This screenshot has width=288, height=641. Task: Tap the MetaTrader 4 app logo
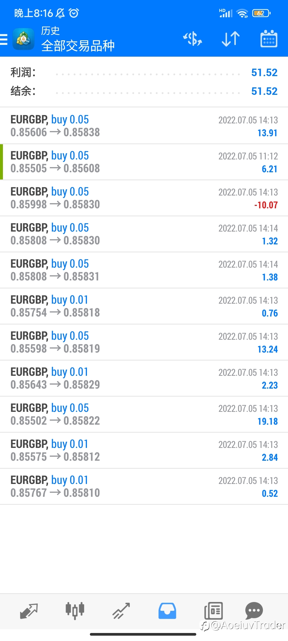[23, 39]
